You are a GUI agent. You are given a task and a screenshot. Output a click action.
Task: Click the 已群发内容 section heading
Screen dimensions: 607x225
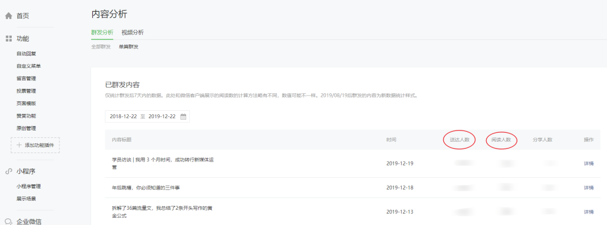123,85
